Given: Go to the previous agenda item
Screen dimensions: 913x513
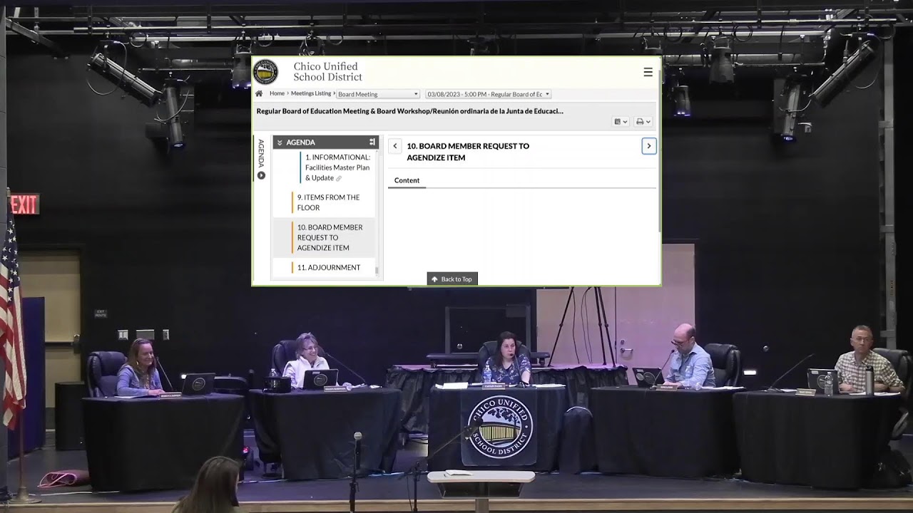Looking at the screenshot, I should tap(395, 146).
